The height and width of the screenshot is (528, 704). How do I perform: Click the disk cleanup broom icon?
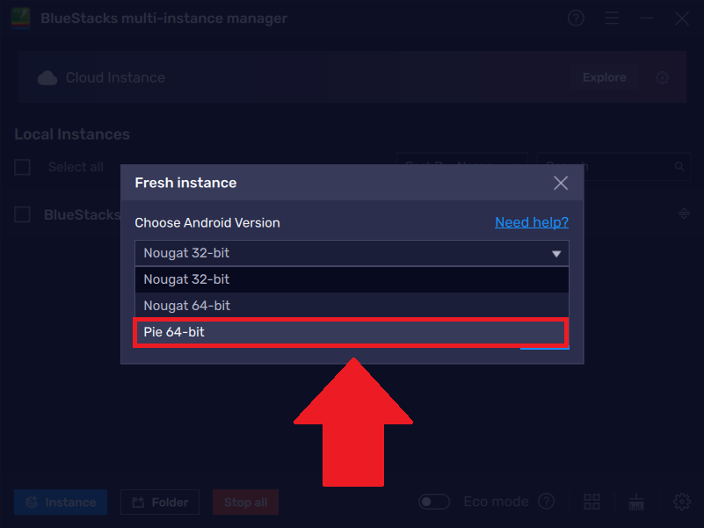pos(636,502)
